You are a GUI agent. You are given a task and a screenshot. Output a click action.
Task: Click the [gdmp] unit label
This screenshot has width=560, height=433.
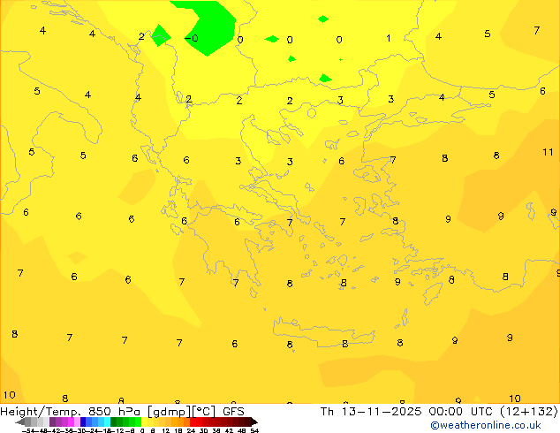click(170, 412)
